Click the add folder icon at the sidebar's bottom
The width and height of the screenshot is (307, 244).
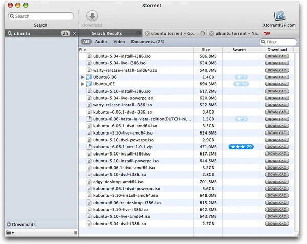10,233
